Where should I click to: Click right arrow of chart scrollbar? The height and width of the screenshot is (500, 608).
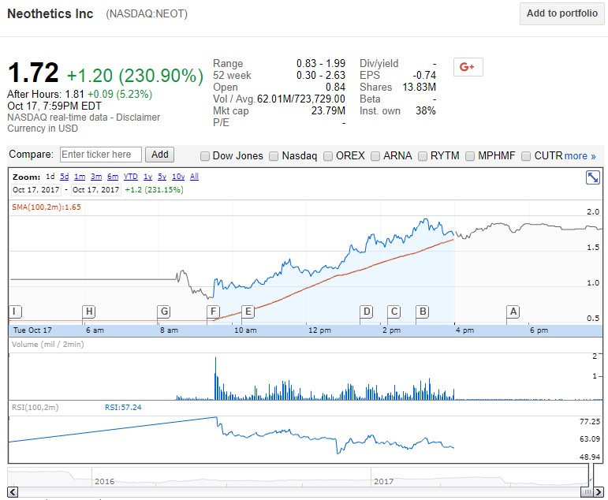click(597, 492)
